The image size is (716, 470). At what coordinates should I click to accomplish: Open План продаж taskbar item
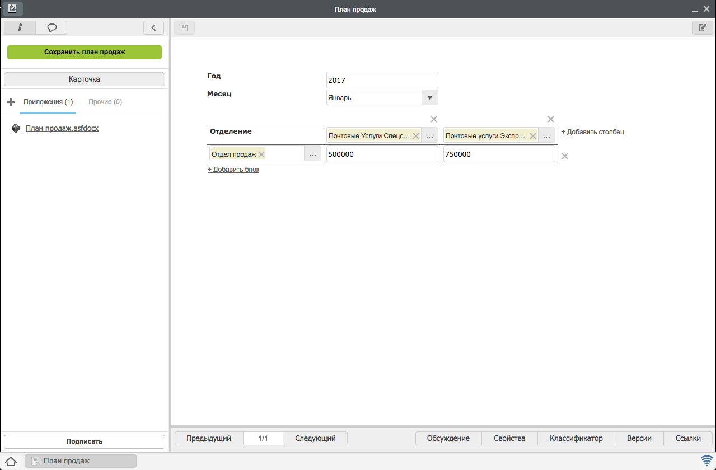(81, 461)
